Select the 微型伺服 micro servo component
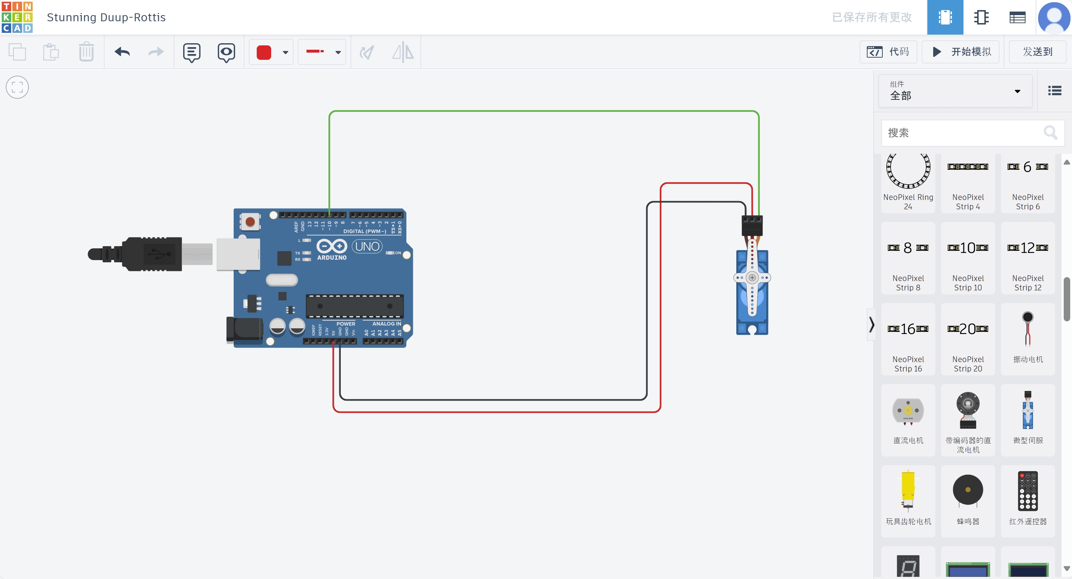Screen dimensions: 1072x579 pos(1028,420)
